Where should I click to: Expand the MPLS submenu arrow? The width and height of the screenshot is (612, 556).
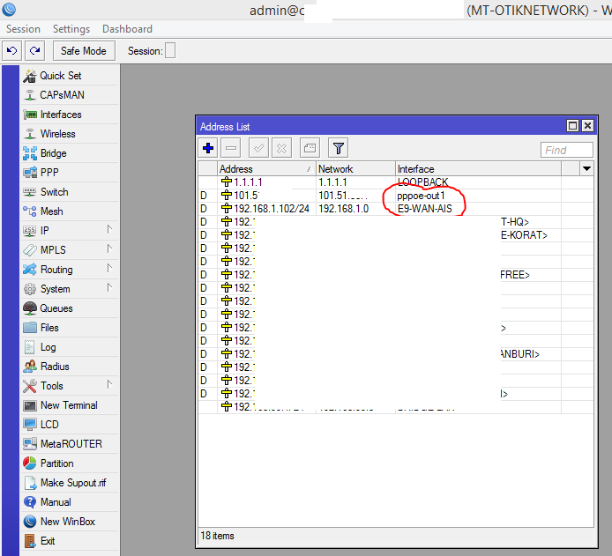tap(109, 248)
